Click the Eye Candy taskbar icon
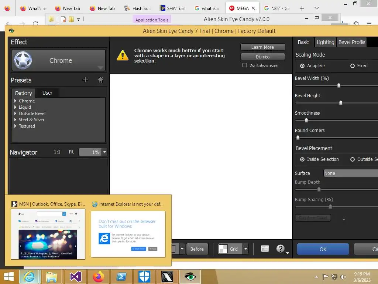The height and width of the screenshot is (284, 378). [190, 277]
